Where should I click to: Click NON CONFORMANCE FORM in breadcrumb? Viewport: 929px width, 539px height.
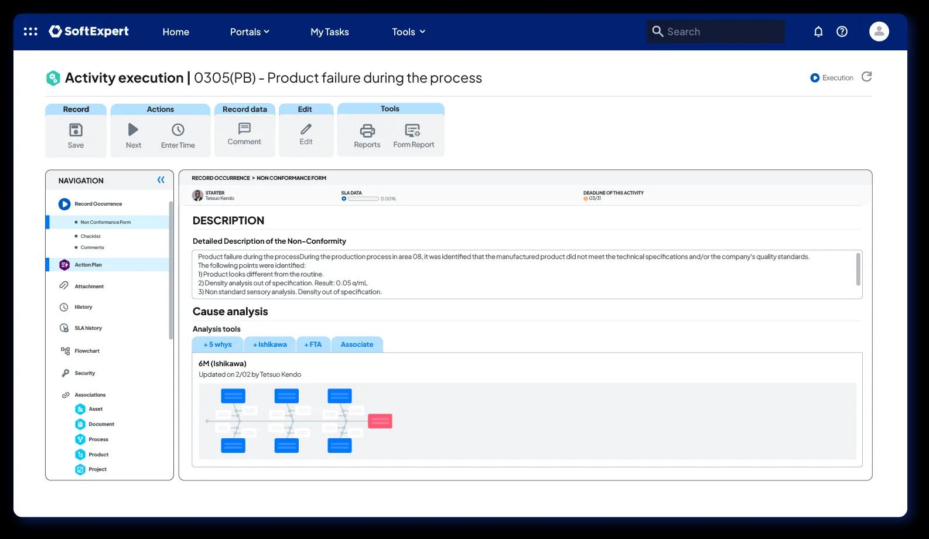(x=291, y=178)
